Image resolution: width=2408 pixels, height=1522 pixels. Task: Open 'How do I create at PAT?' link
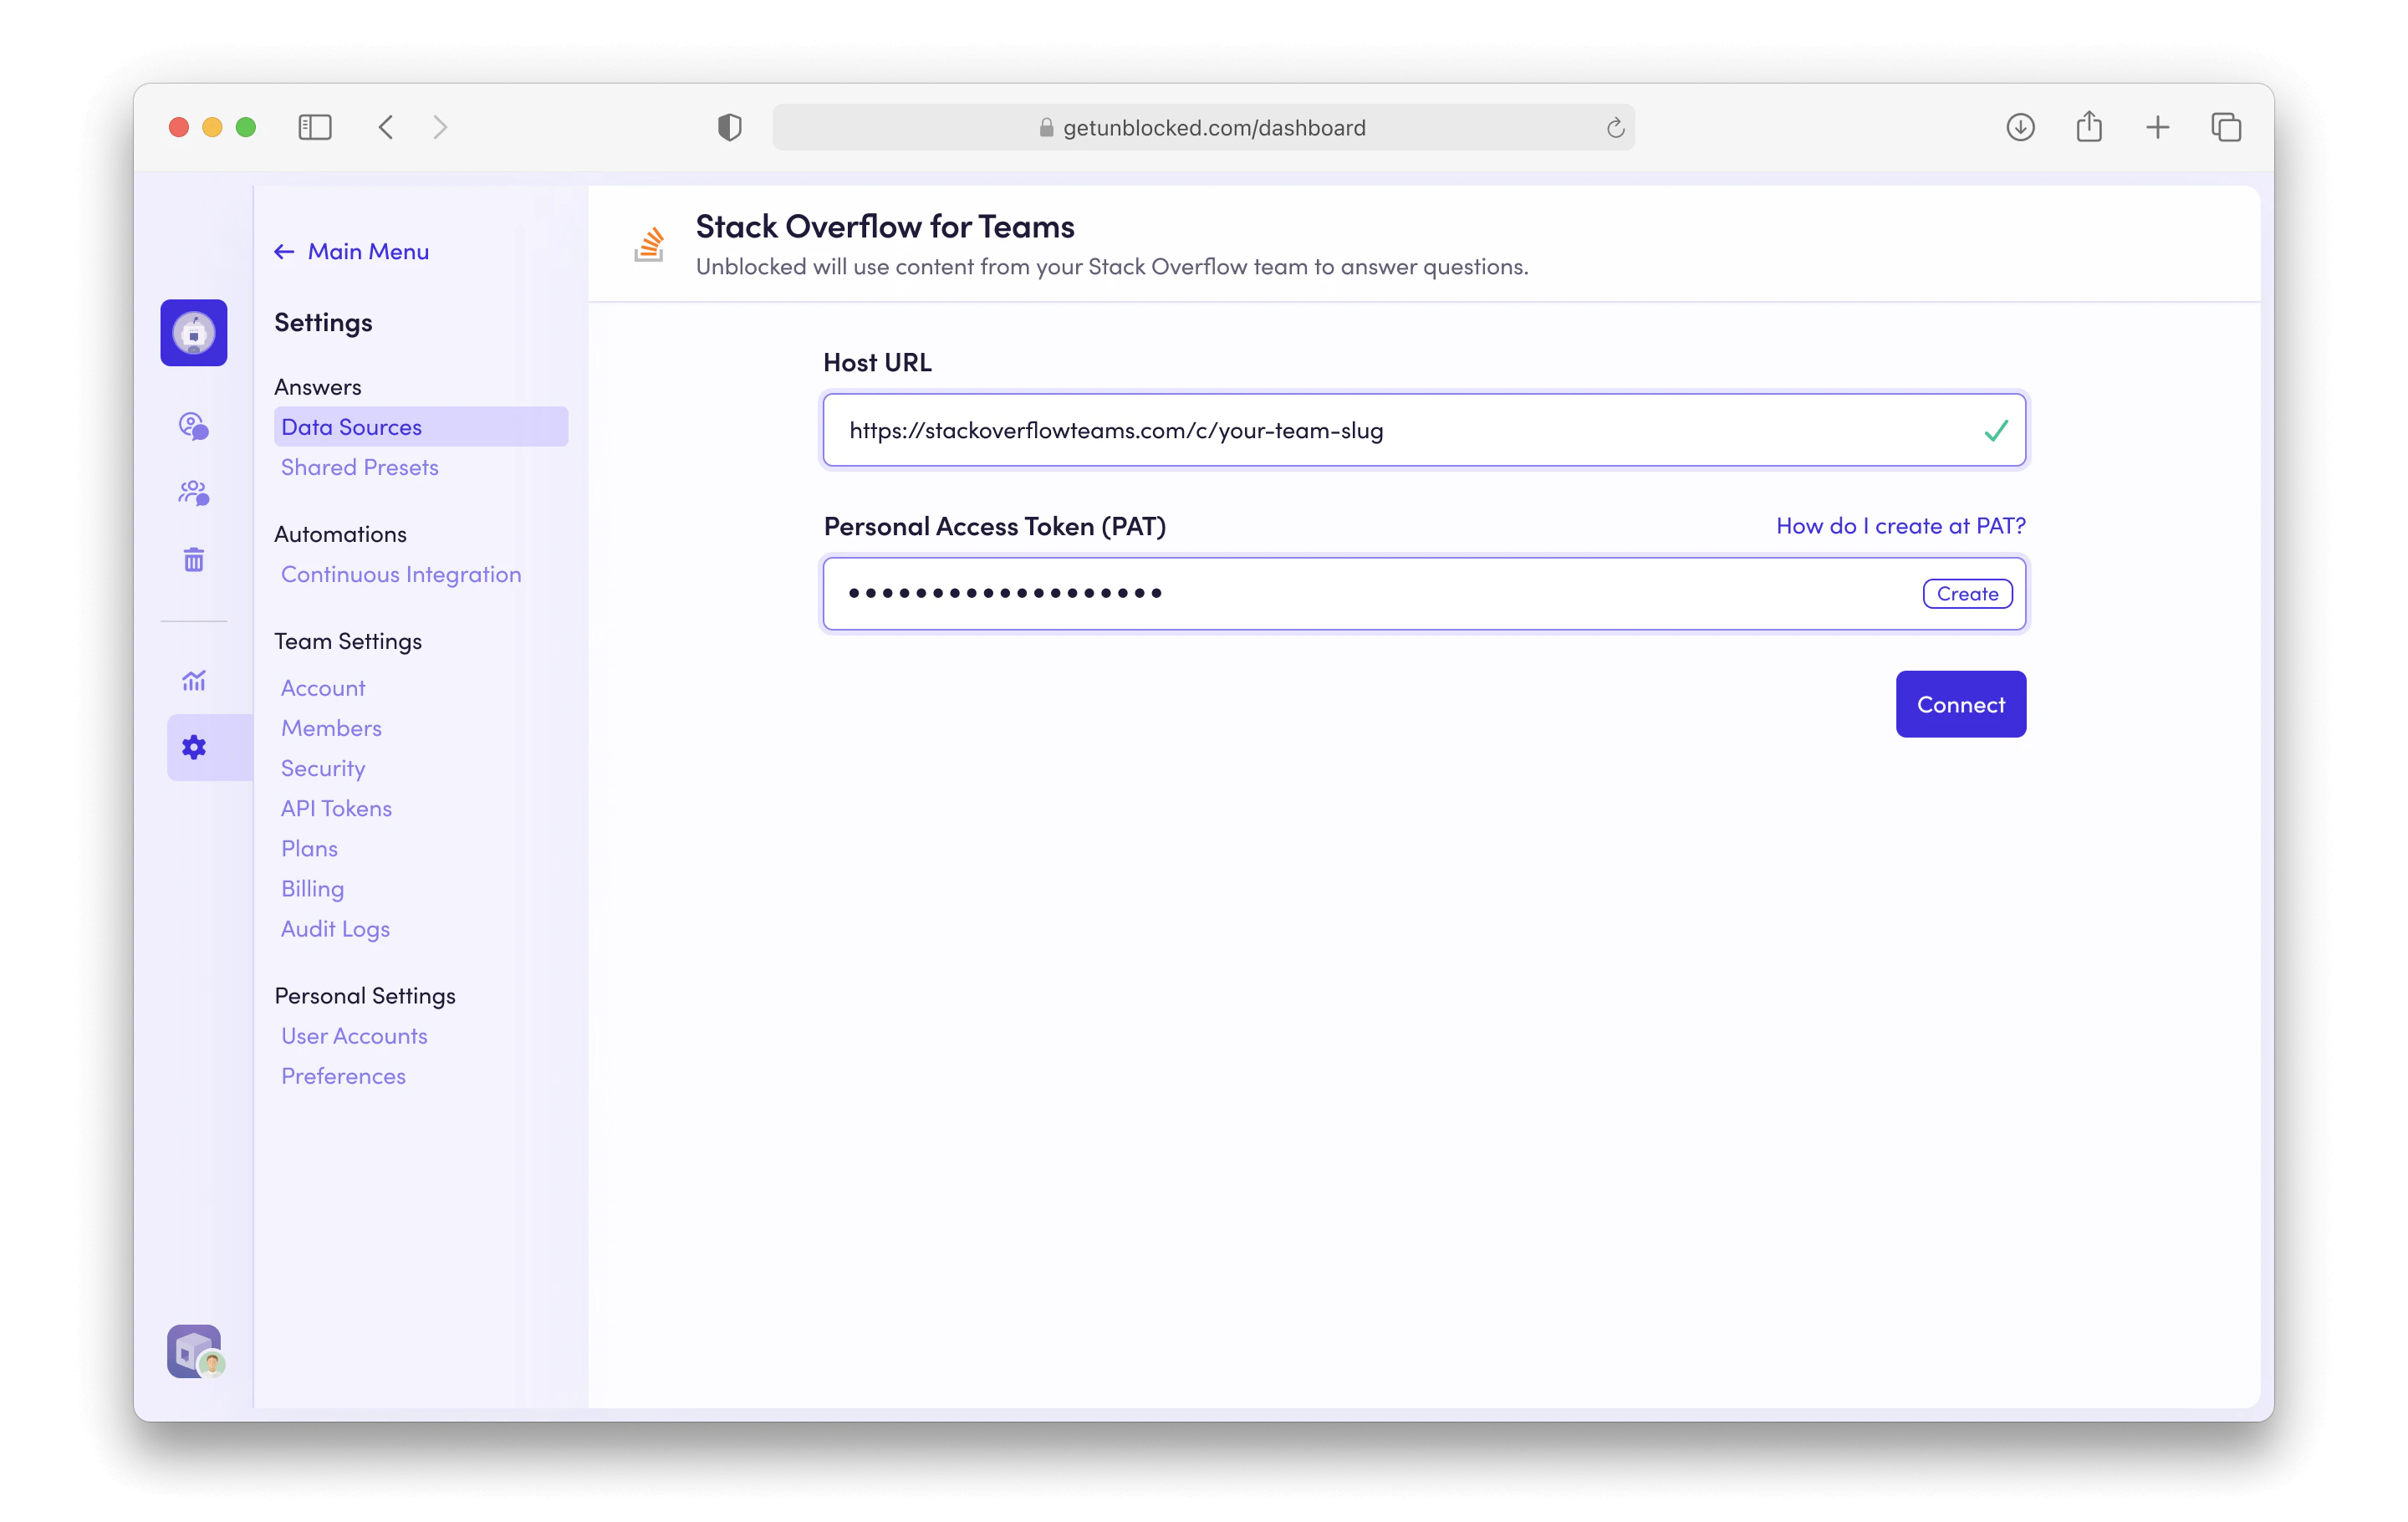pos(1900,526)
